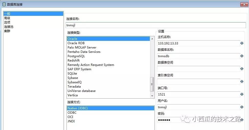The width and height of the screenshot is (249, 130).
Task: Open the 连接池 category
Action: point(9,27)
